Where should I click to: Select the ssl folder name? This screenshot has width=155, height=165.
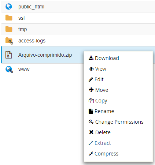tap(22, 18)
